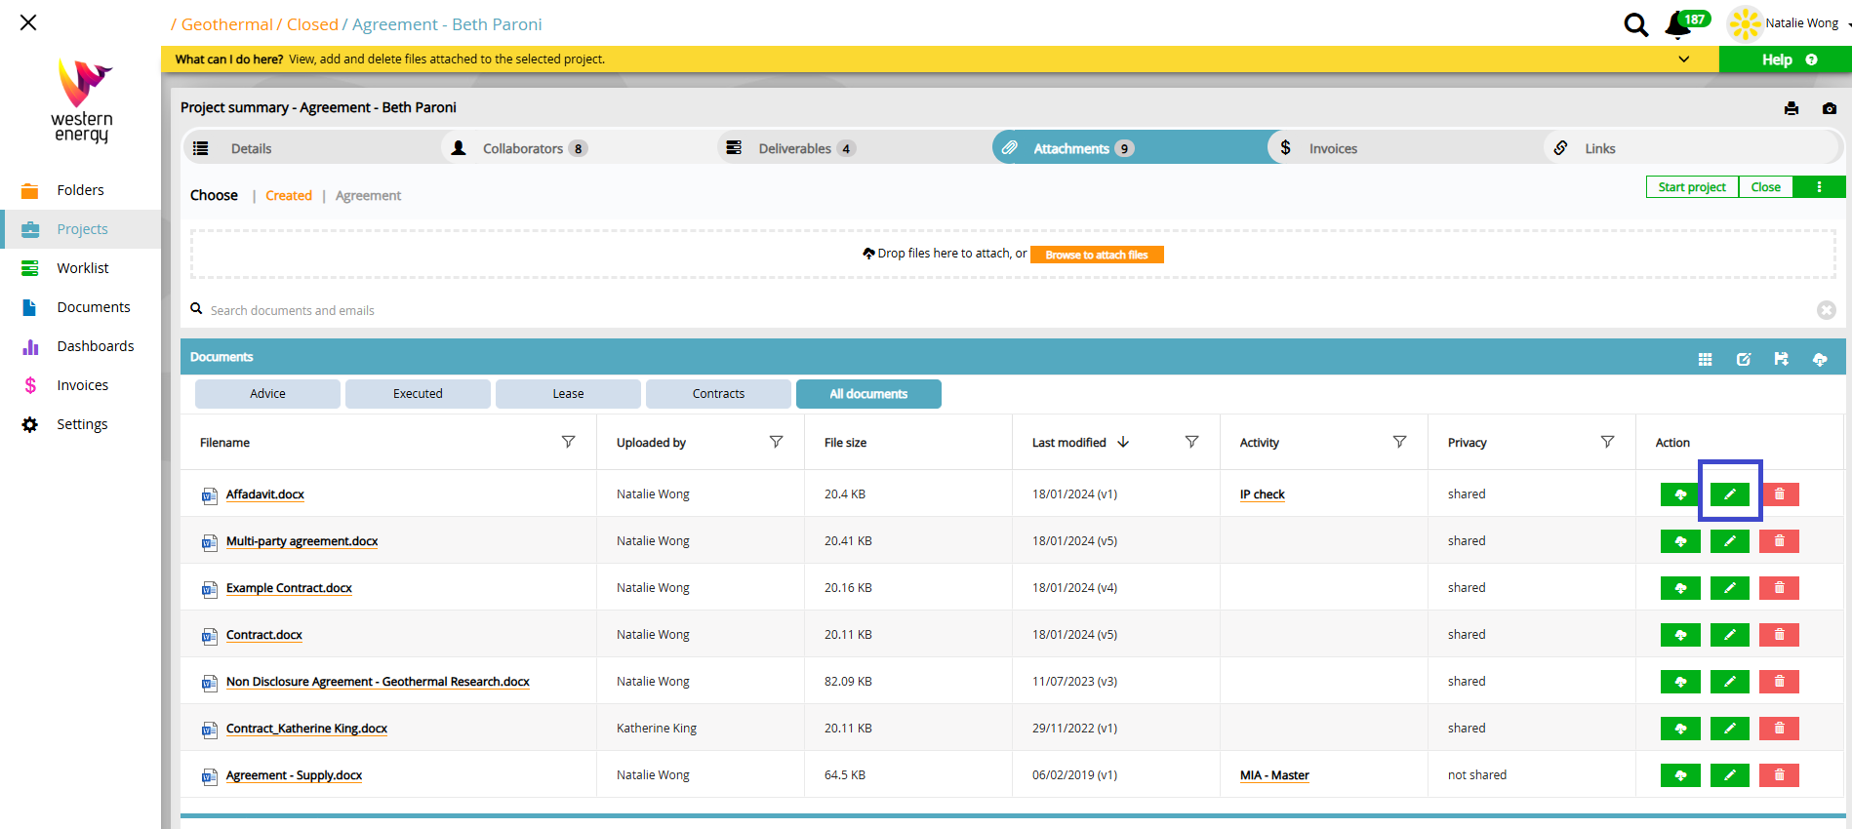The height and width of the screenshot is (829, 1852).
Task: Open the Filename column filter
Action: click(568, 442)
